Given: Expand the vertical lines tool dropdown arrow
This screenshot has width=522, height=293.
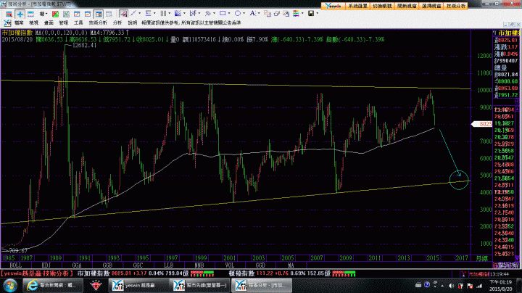Looking at the screenshot, I should tap(170, 14).
